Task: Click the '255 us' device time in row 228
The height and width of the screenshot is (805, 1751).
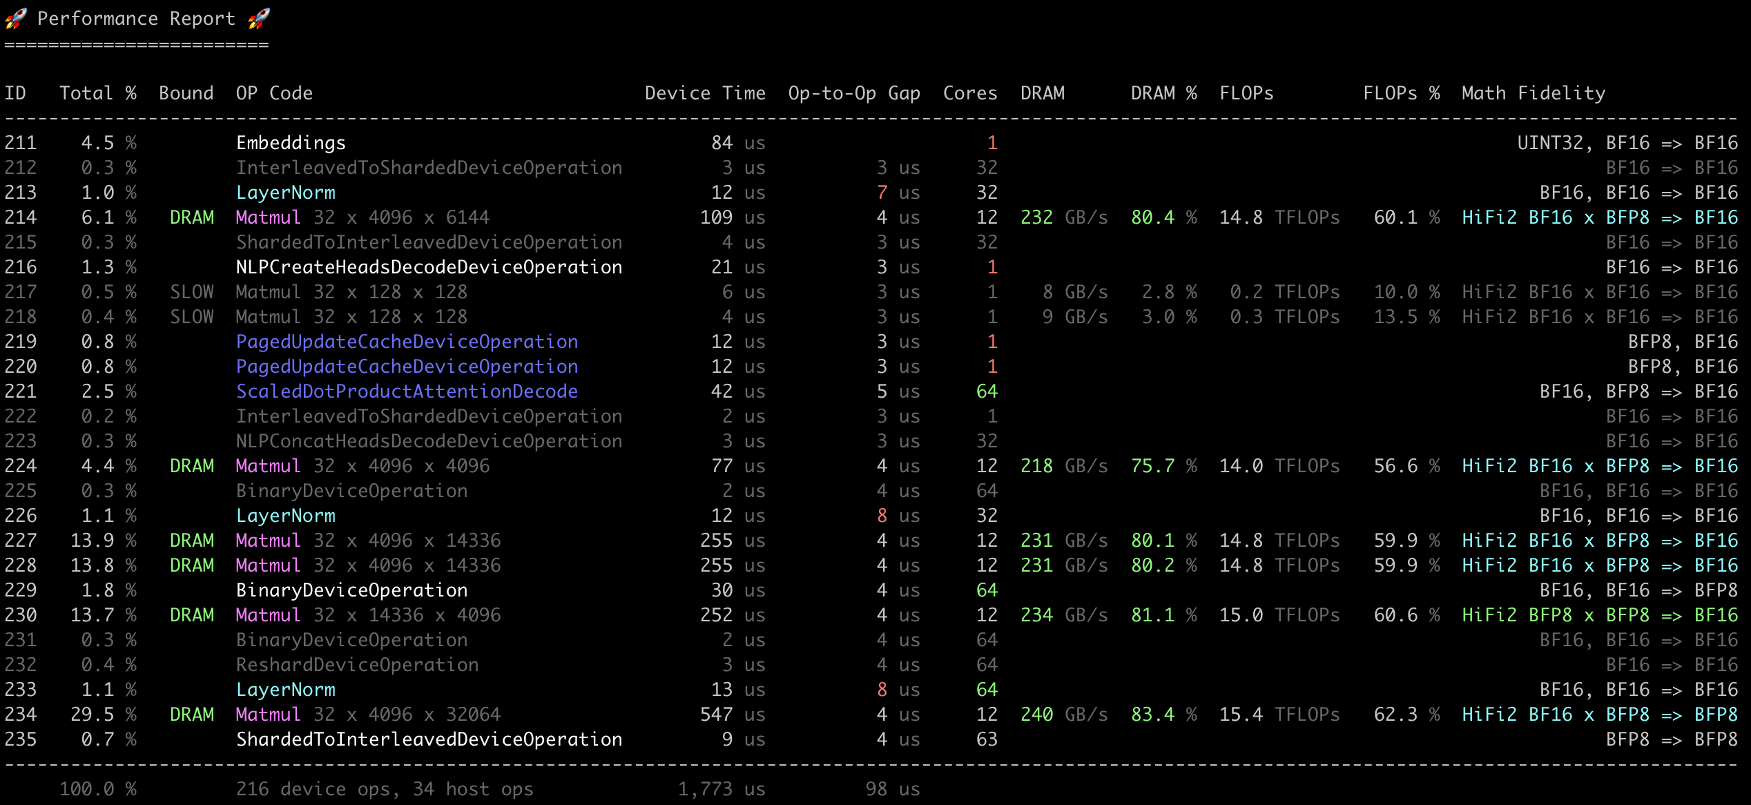Action: click(x=733, y=565)
